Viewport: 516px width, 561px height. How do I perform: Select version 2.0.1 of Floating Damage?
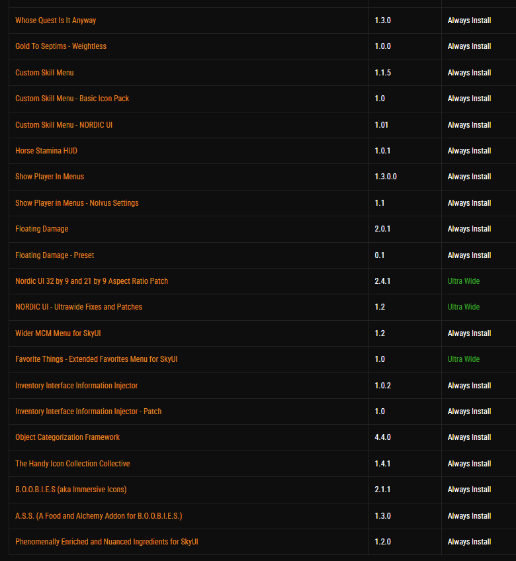click(382, 229)
